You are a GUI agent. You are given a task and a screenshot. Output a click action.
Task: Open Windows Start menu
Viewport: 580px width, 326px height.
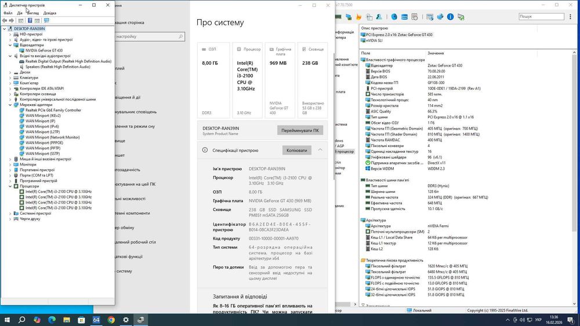[x=7, y=320]
